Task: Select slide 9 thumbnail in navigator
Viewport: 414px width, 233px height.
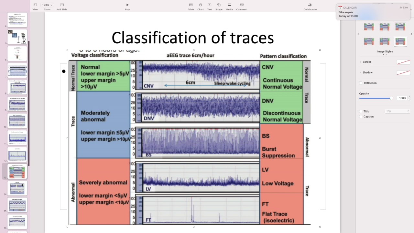Action: 17,104
